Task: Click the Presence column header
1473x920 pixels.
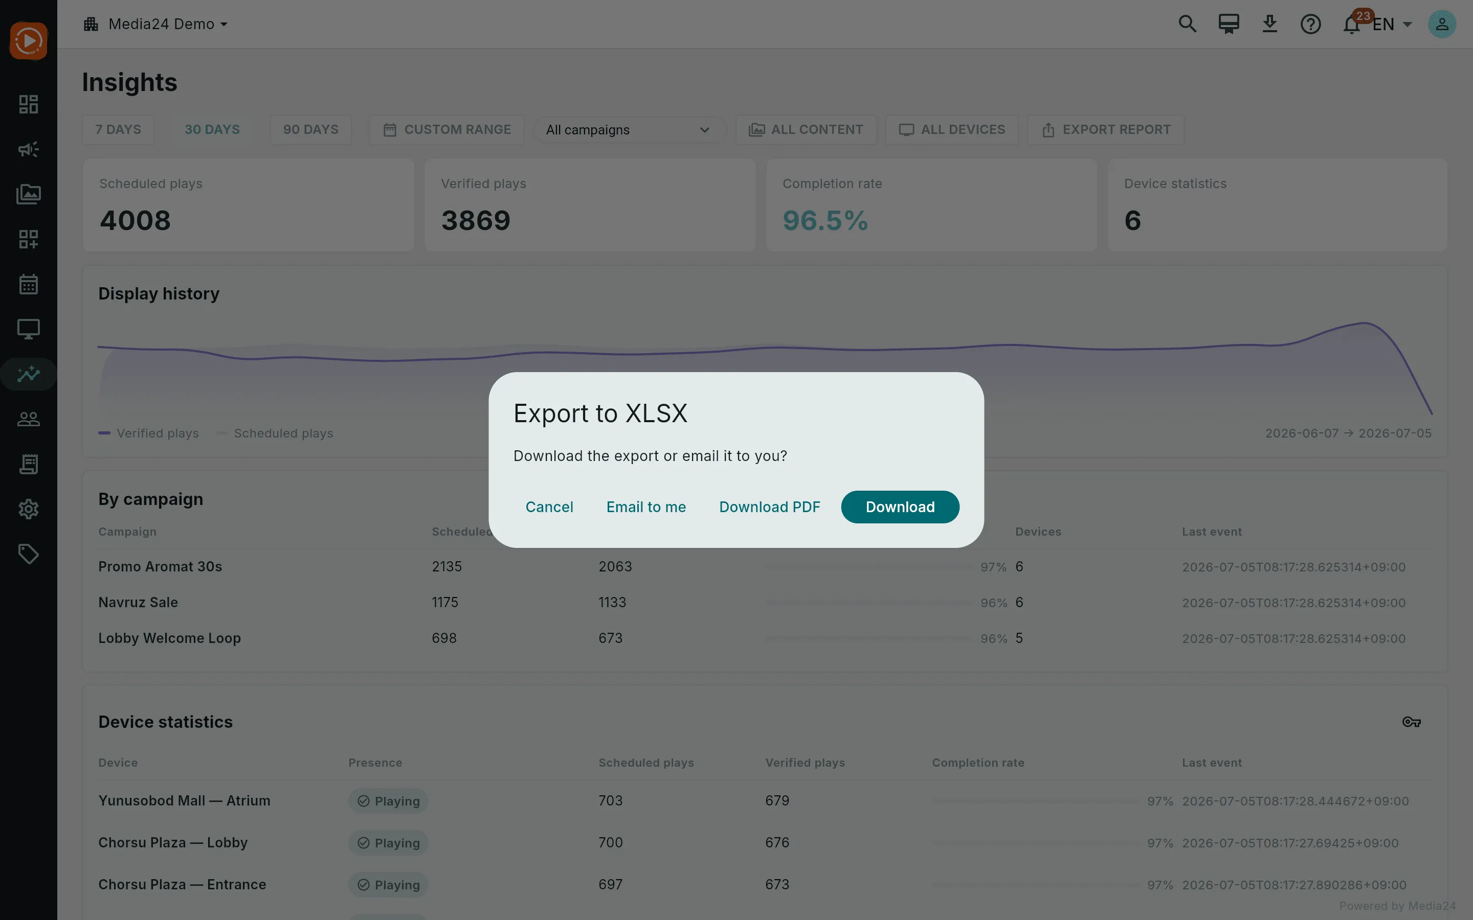Action: pos(375,763)
